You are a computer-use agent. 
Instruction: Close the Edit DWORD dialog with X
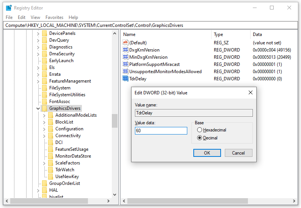251,92
